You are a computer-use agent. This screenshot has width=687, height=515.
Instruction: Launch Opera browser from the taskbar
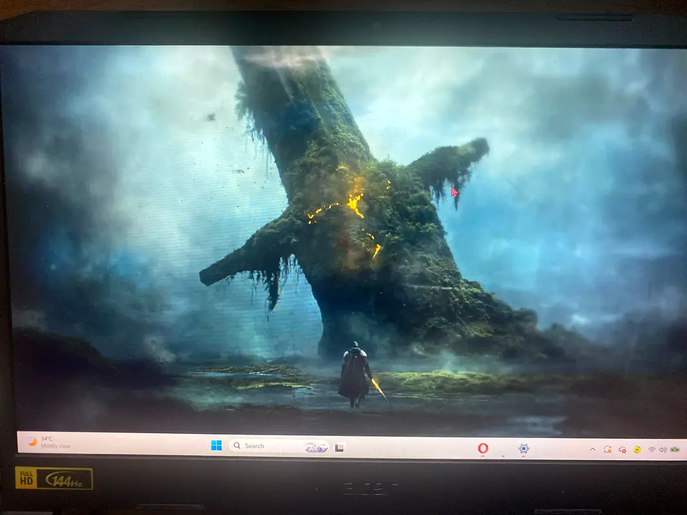pos(483,448)
